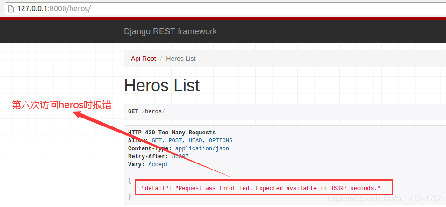Go to Api Root breadcrumb
This screenshot has height=207, width=446.
(144, 59)
